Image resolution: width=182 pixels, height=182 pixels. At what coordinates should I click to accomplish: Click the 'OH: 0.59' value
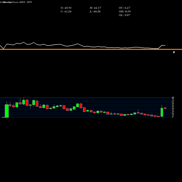124,12
